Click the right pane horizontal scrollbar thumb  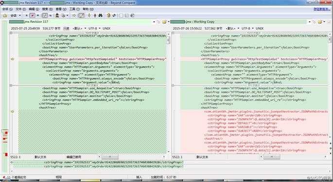(272, 157)
